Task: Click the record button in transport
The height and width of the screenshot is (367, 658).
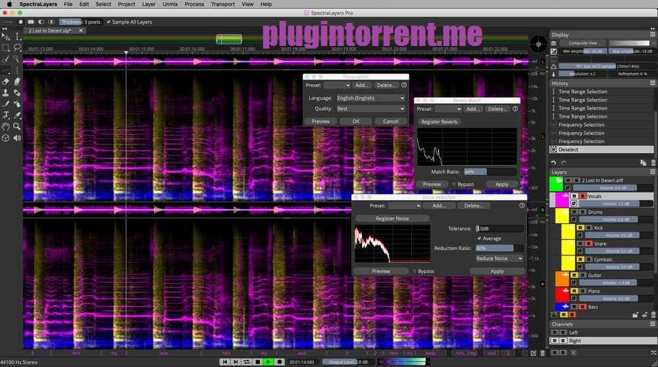Action: [280, 362]
